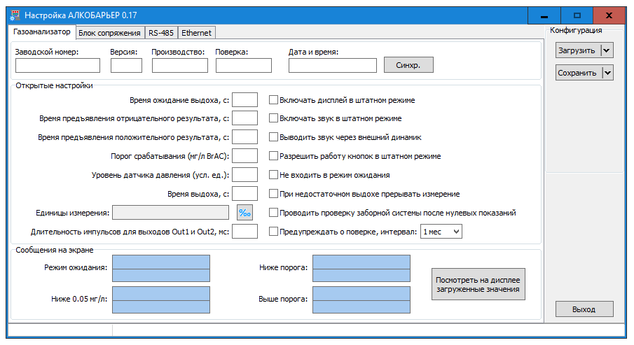Viewport: 634px width, 345px height.
Task: Click the Синхр. button
Action: click(408, 65)
